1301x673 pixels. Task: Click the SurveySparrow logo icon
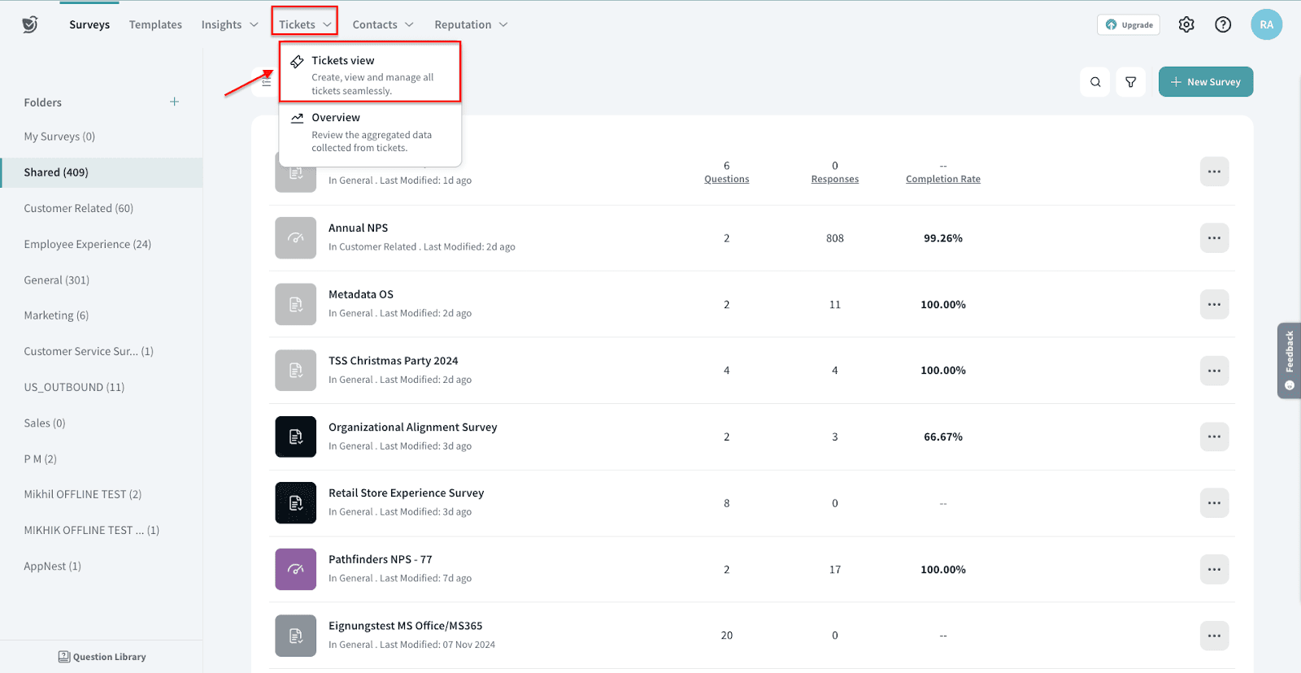30,24
